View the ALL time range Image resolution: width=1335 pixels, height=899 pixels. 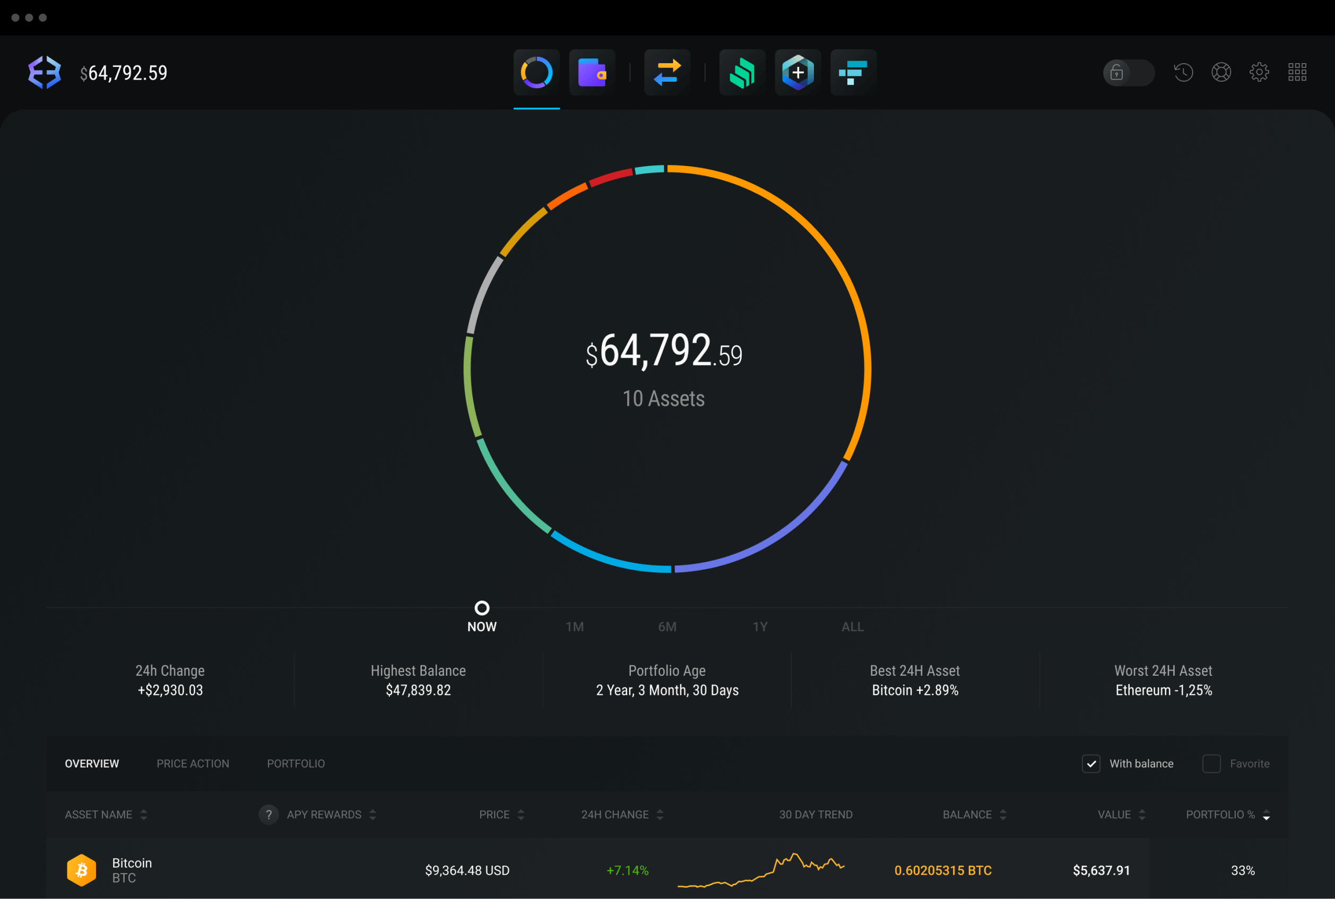[x=852, y=627]
